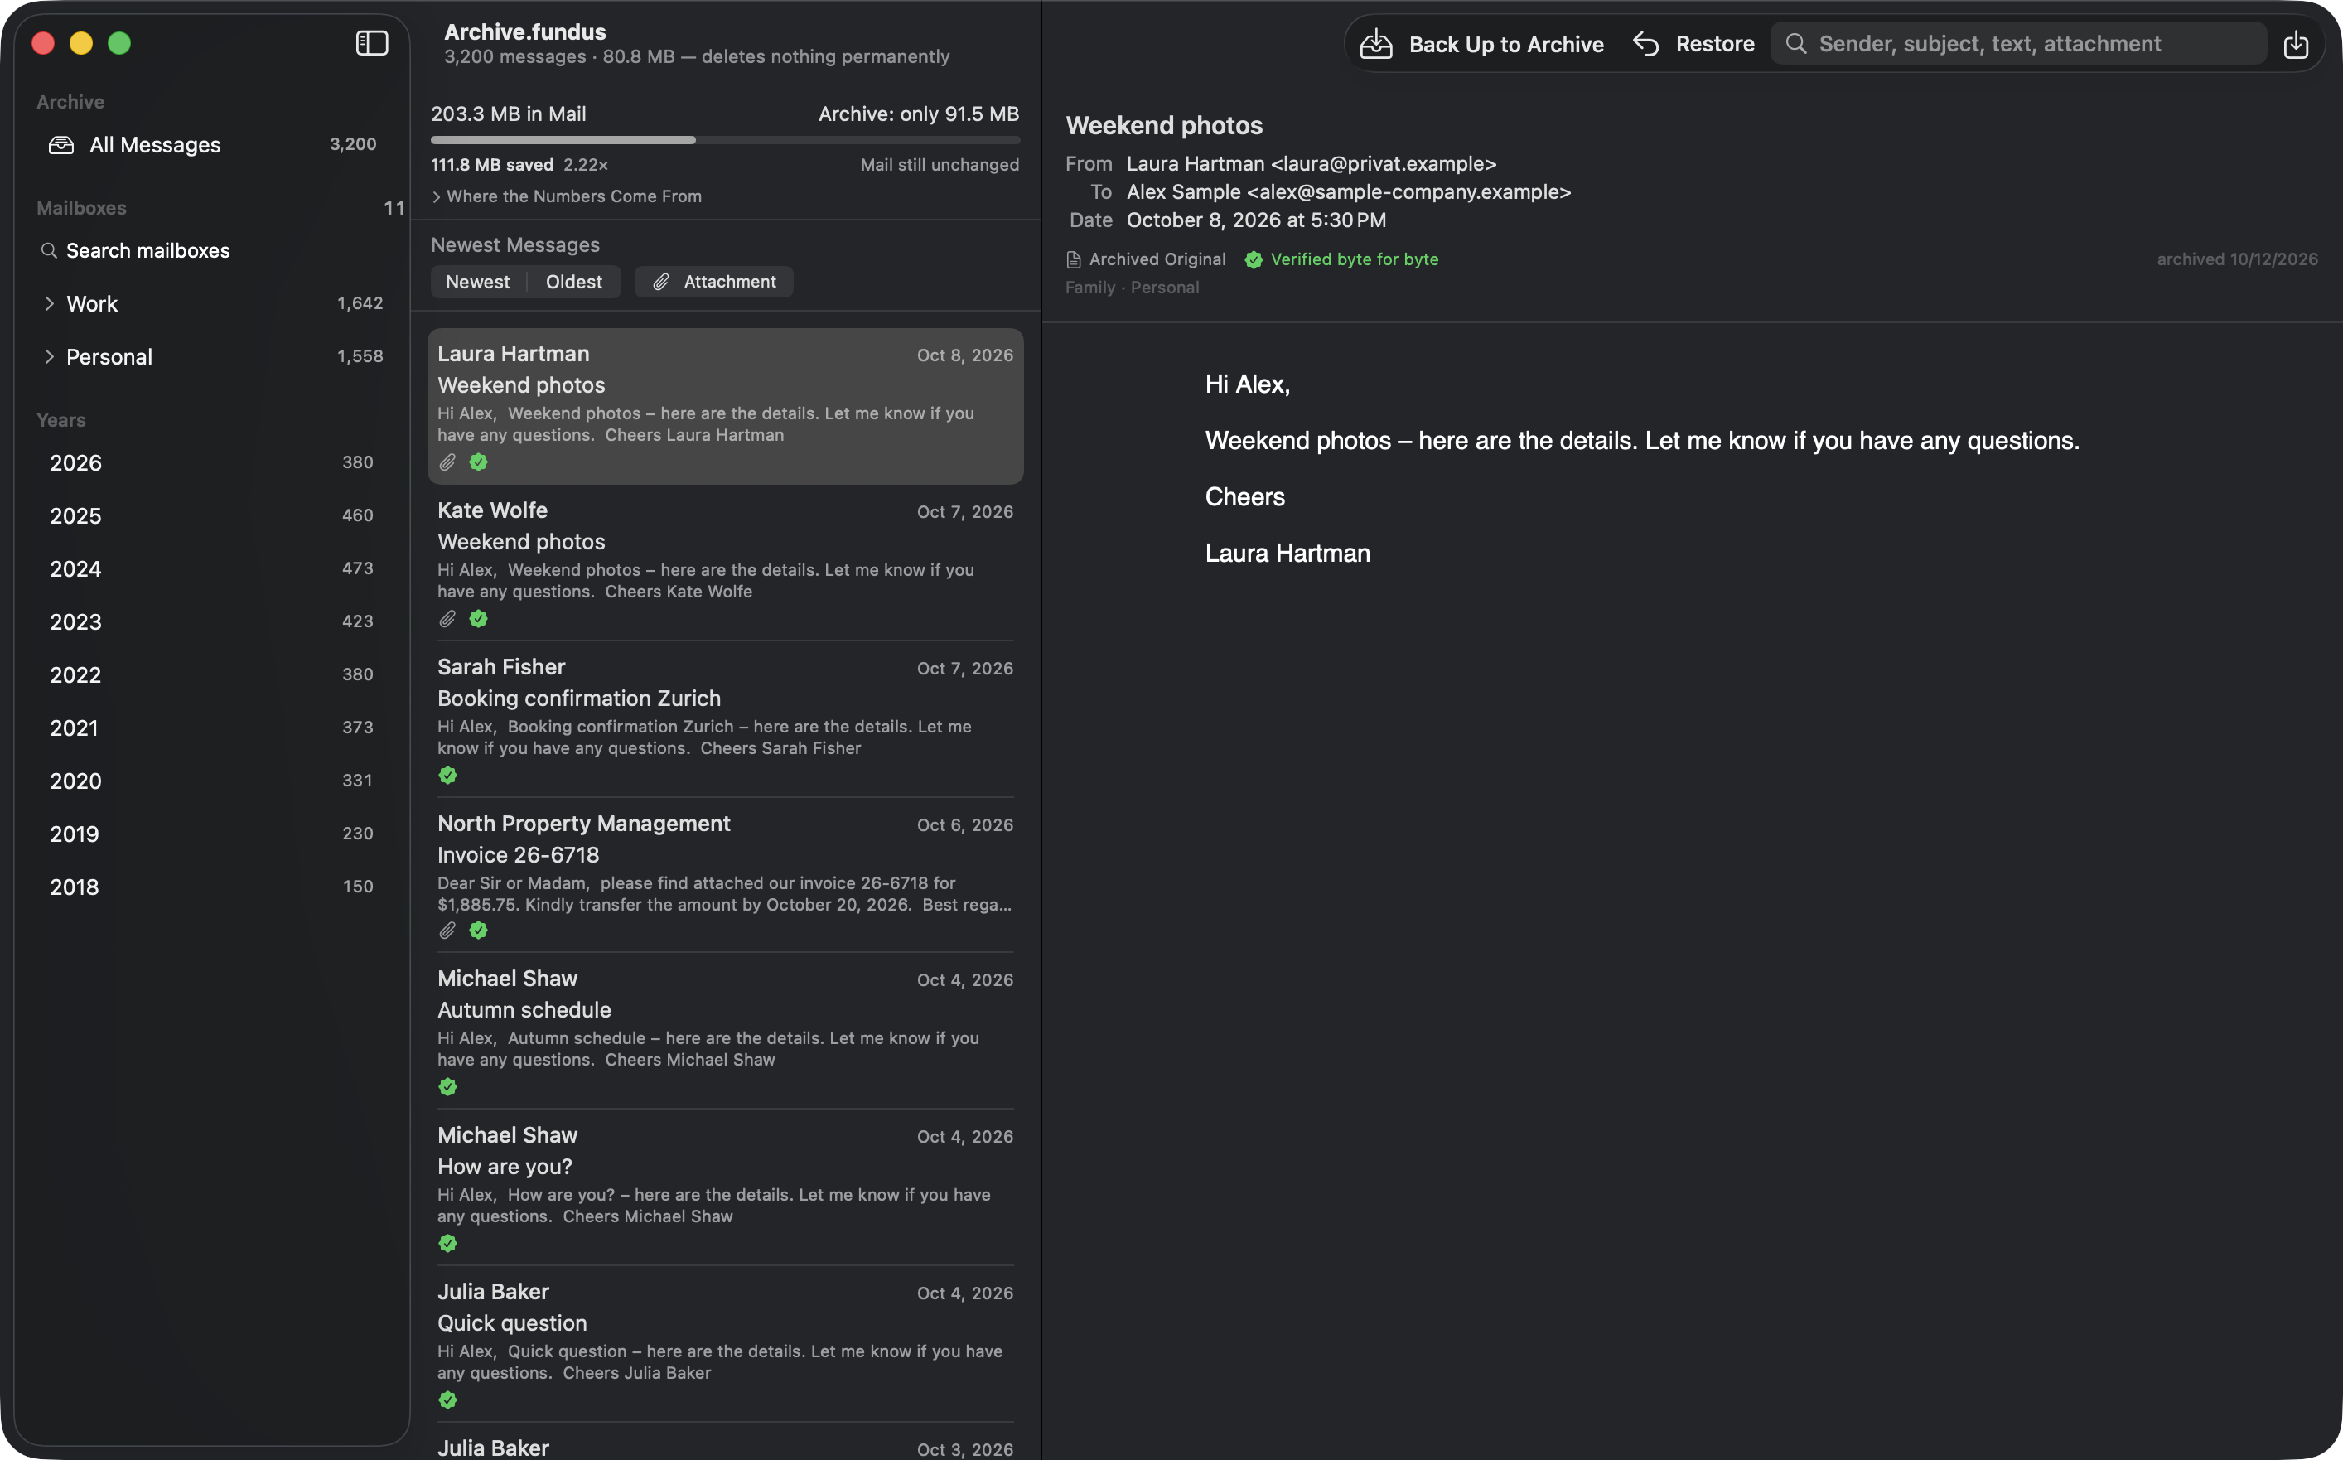
Task: Click the verified badge in Sarah Fisher's message
Action: 447,776
